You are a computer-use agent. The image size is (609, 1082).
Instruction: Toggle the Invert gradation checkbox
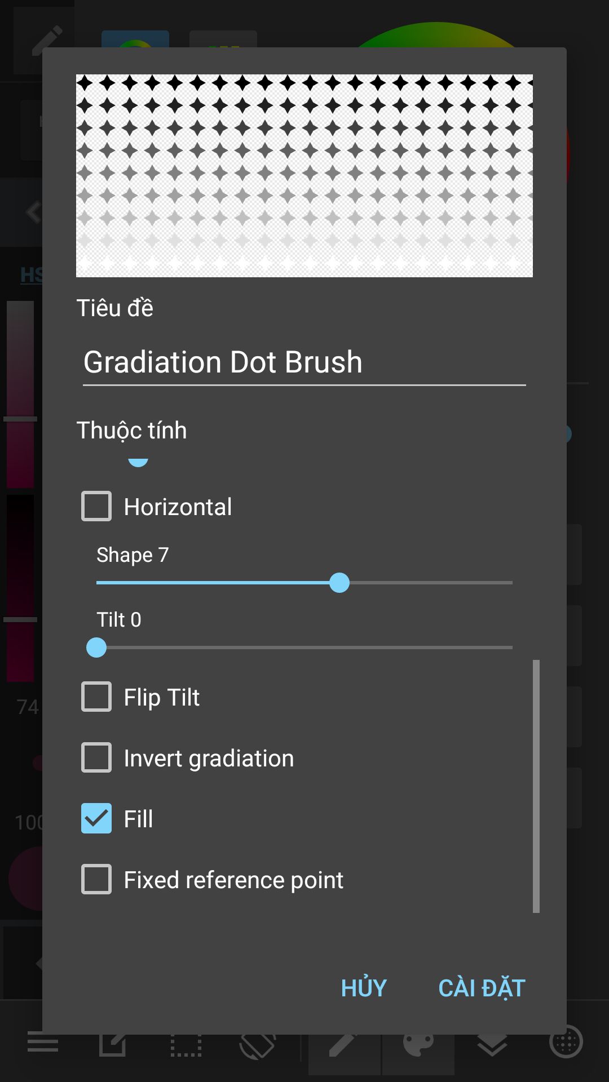point(96,757)
